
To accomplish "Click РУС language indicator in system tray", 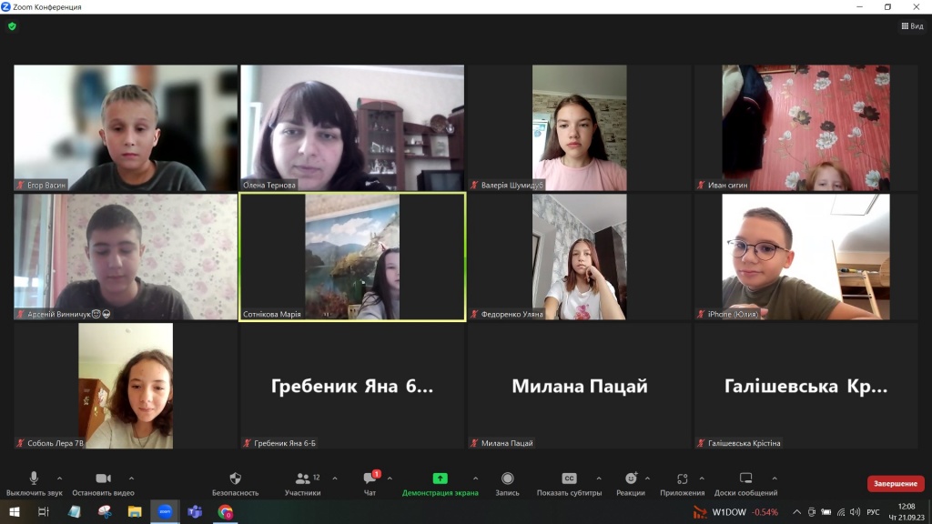I will coord(873,512).
